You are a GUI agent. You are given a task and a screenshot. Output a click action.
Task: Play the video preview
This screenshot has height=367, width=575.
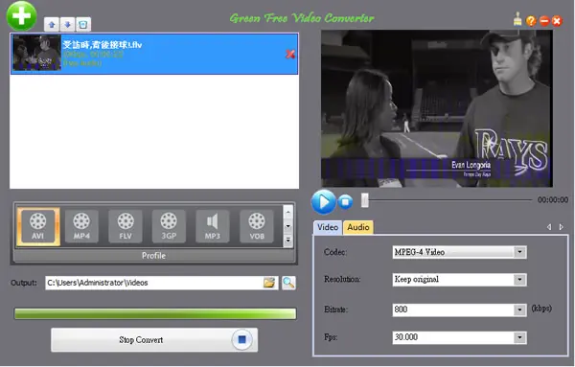pyautogui.click(x=324, y=202)
